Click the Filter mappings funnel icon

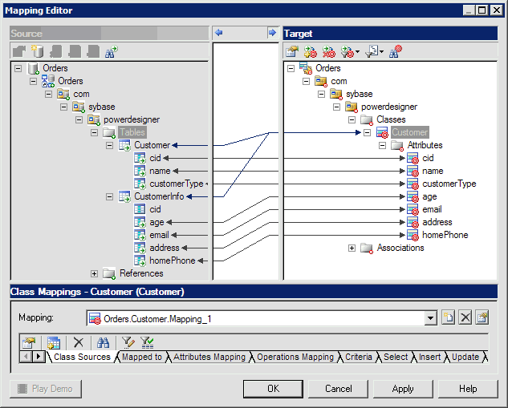pyautogui.click(x=347, y=51)
